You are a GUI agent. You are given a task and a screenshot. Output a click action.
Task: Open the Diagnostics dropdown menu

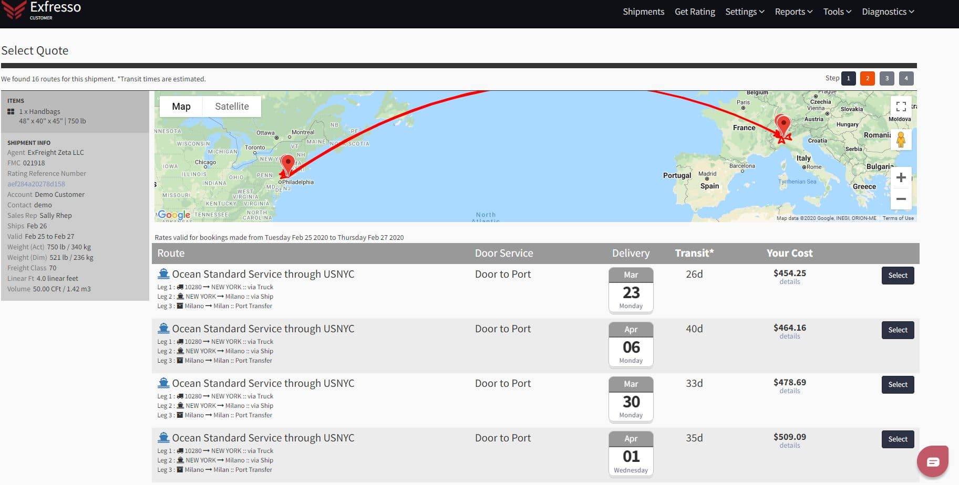[888, 12]
